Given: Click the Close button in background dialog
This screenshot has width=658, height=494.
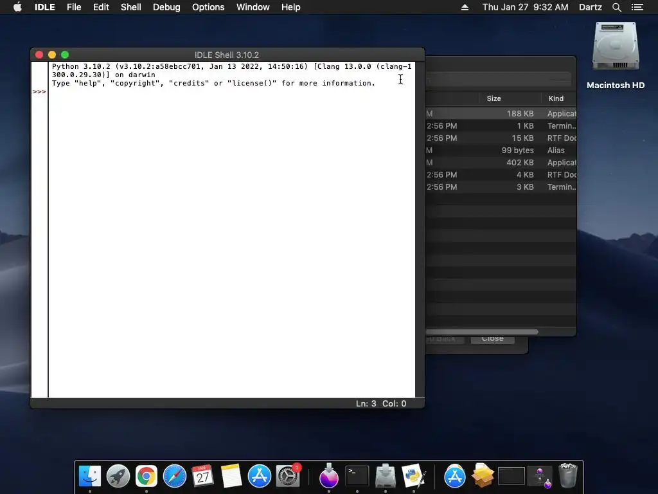Looking at the screenshot, I should pos(493,338).
